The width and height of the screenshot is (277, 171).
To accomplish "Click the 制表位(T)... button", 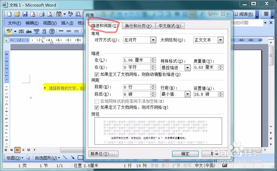I will (x=103, y=154).
